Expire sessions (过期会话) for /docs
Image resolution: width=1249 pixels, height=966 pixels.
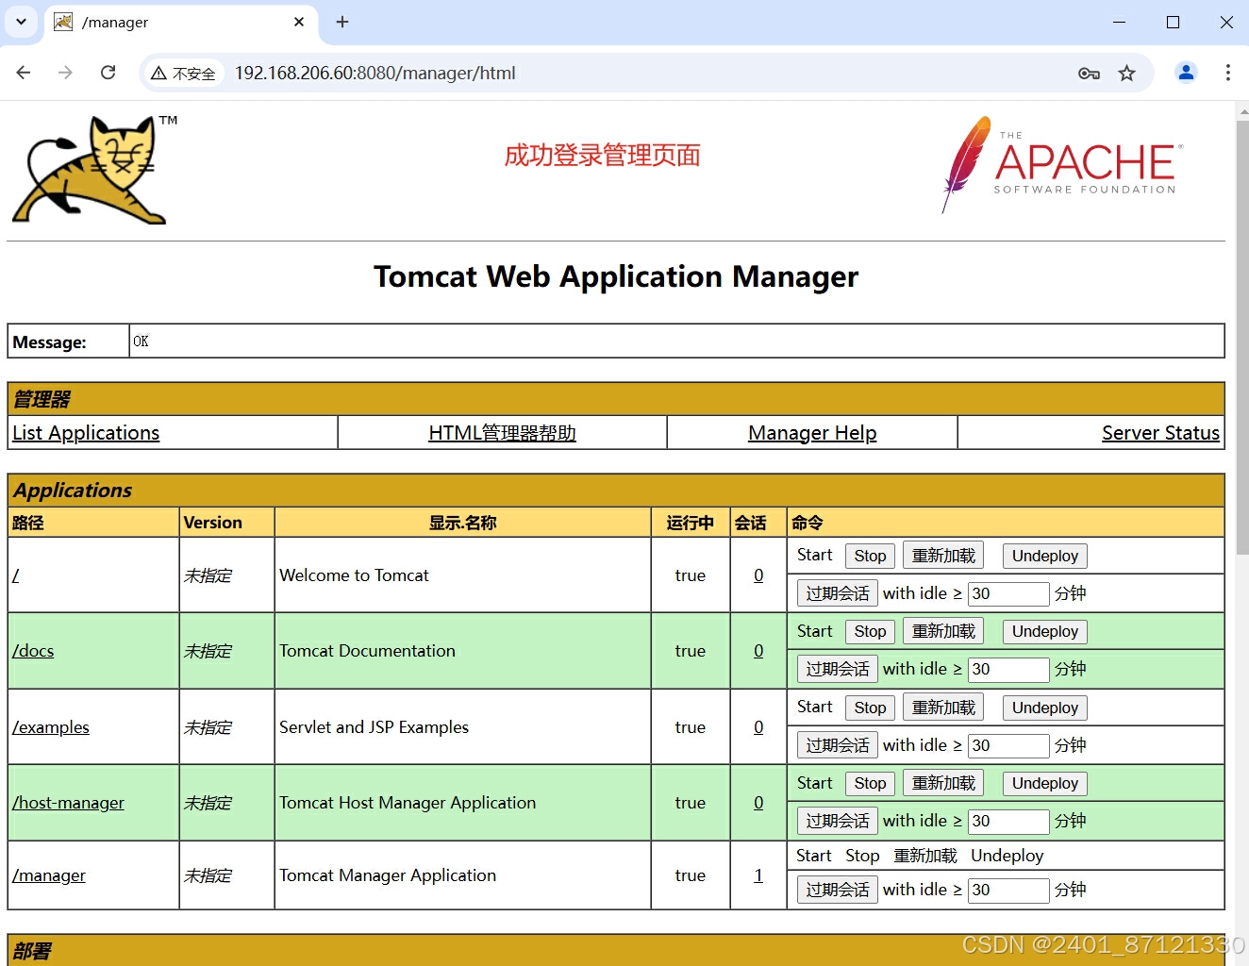[838, 669]
